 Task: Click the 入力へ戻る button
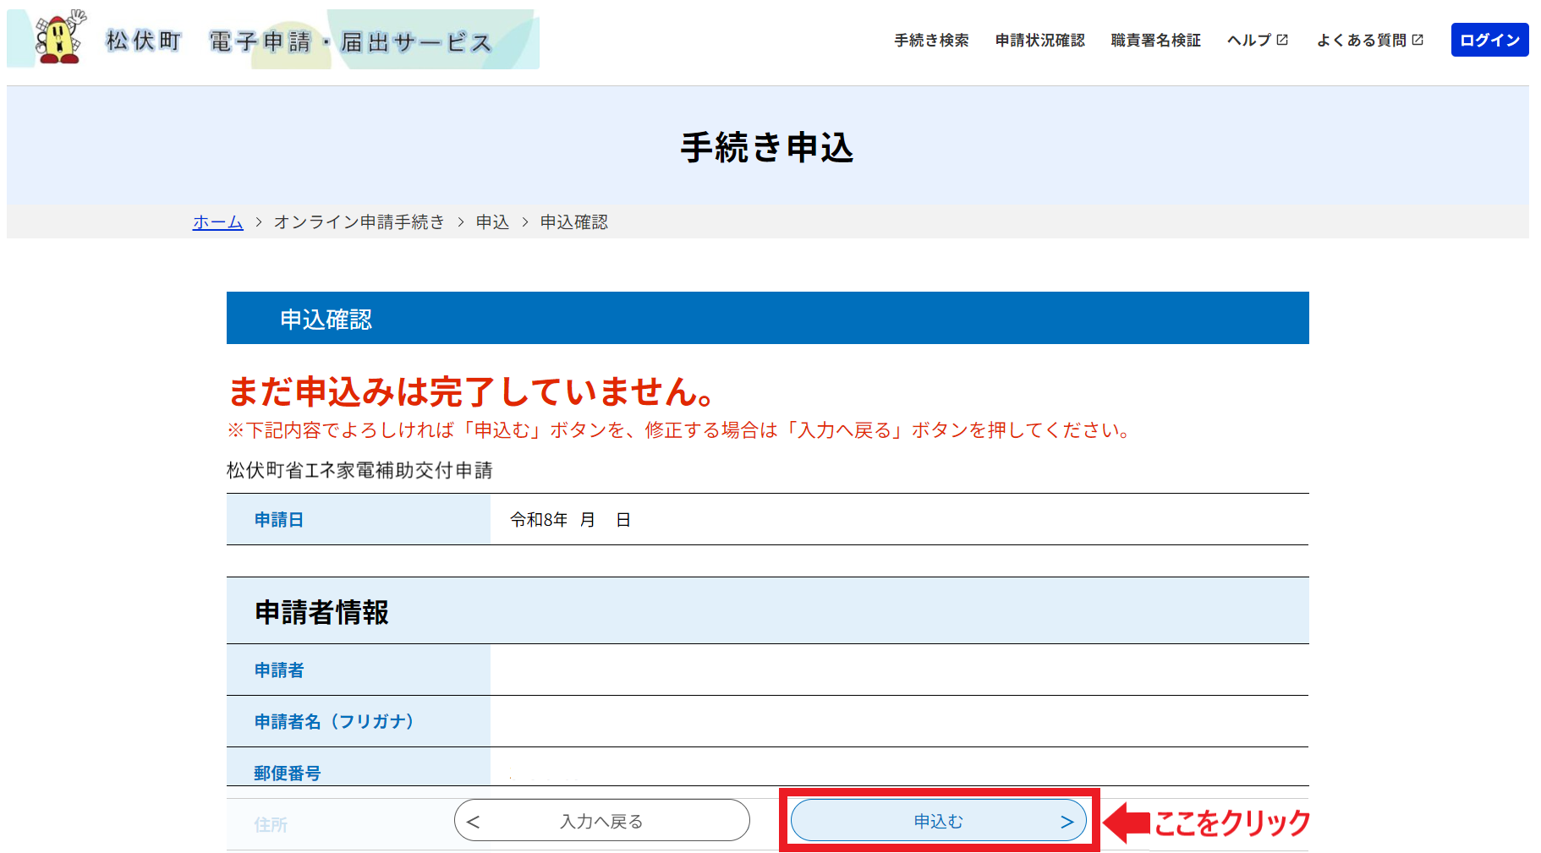(601, 820)
